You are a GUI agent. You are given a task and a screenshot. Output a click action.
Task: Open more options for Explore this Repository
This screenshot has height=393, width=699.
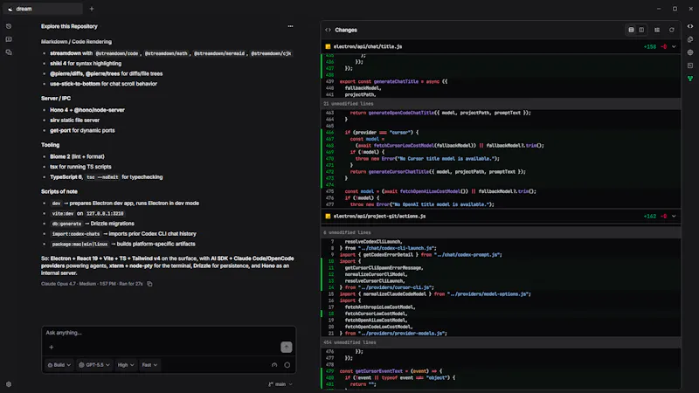pyautogui.click(x=290, y=26)
